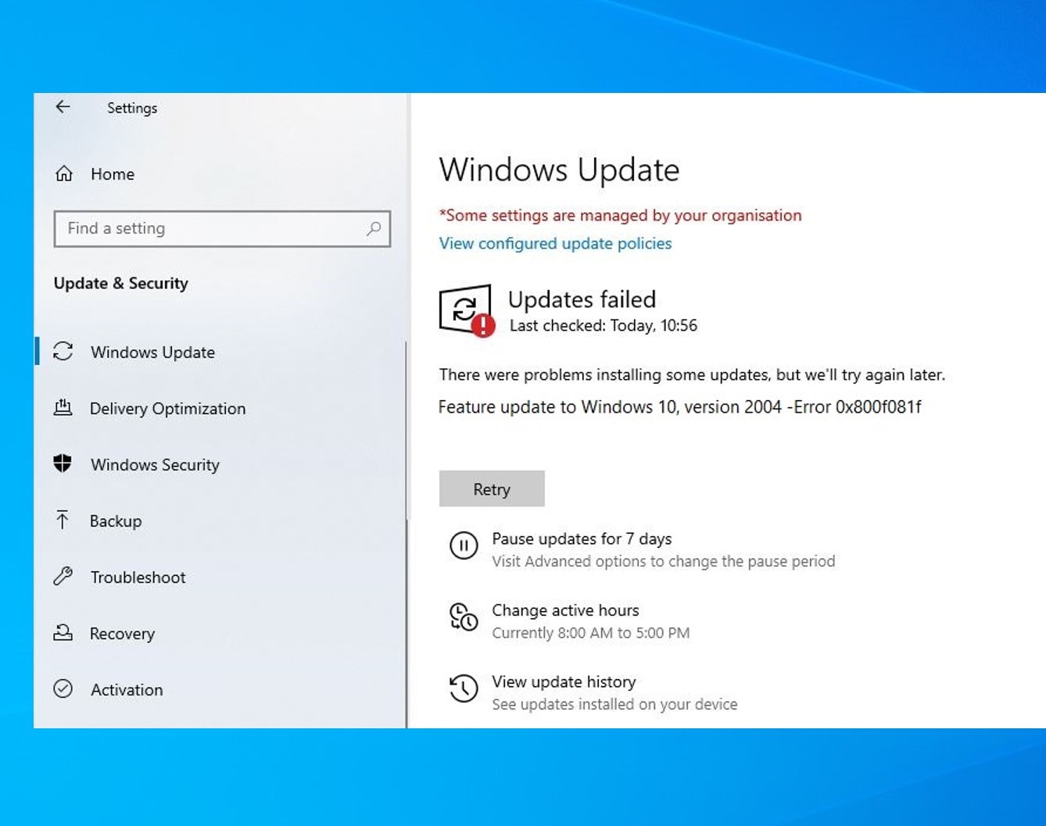Click the Update & Security heading
The width and height of the screenshot is (1046, 826).
tap(120, 283)
